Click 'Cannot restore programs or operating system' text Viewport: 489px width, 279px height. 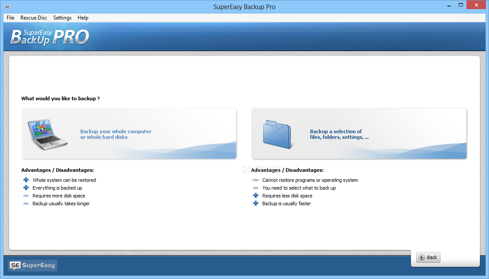pyautogui.click(x=310, y=180)
